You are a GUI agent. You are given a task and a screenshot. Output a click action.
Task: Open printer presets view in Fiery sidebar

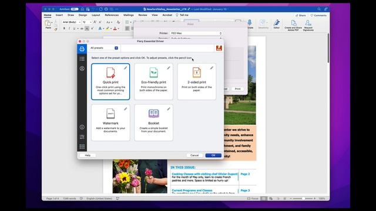pyautogui.click(x=82, y=49)
